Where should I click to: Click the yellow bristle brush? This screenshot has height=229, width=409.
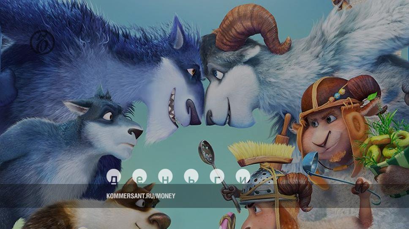click(260, 152)
